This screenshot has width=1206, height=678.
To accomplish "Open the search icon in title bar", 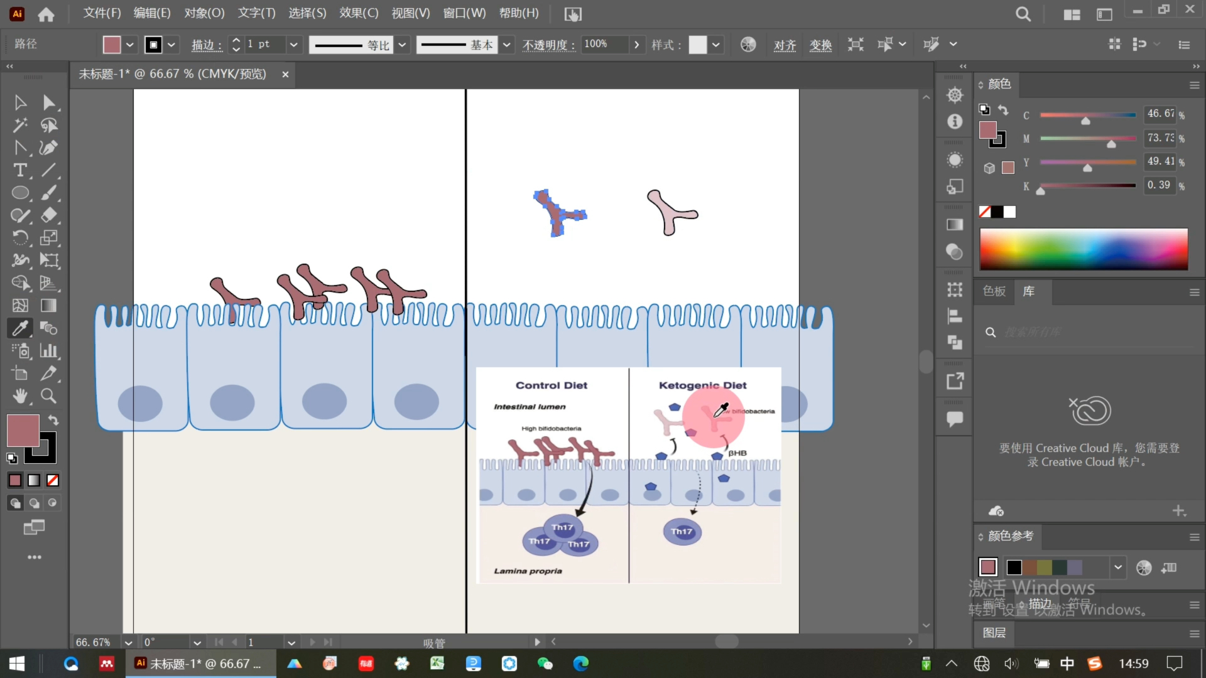I will pos(1023,14).
